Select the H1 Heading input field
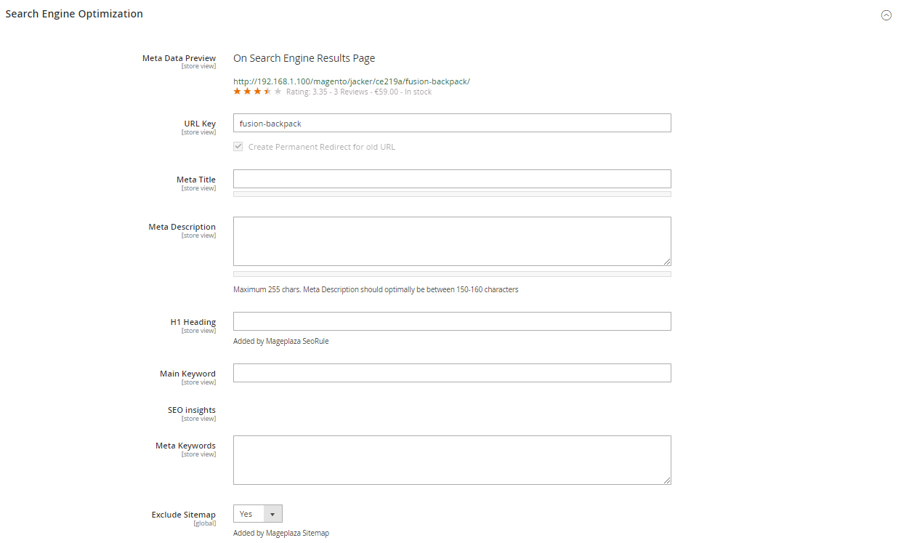Image resolution: width=901 pixels, height=543 pixels. (x=452, y=321)
